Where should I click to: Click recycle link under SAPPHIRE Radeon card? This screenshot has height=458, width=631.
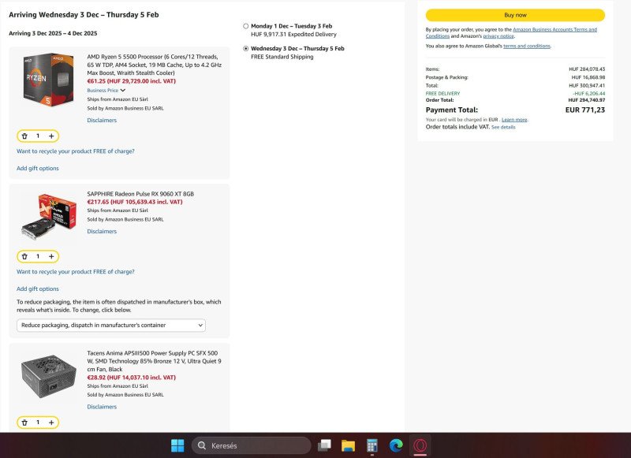tap(76, 272)
